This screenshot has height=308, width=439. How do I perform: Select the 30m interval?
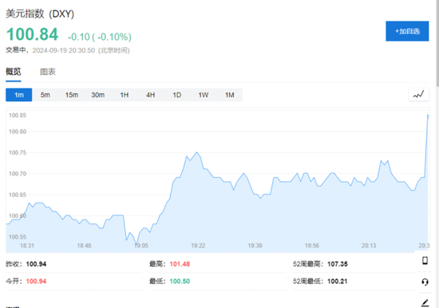pyautogui.click(x=98, y=95)
